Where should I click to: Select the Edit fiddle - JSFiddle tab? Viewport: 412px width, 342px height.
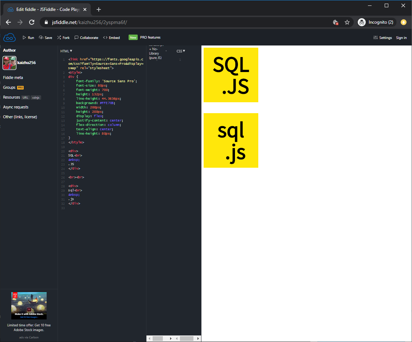tap(47, 9)
